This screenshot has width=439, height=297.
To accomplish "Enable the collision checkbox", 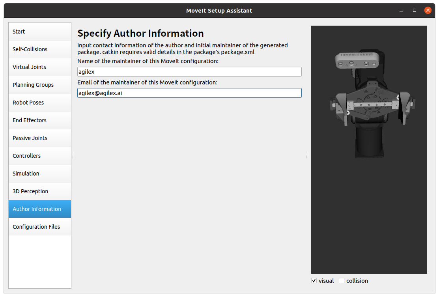I will (342, 281).
